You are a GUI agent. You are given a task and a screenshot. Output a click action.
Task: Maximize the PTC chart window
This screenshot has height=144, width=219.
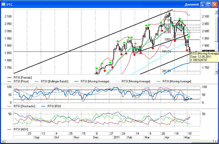coord(209,4)
